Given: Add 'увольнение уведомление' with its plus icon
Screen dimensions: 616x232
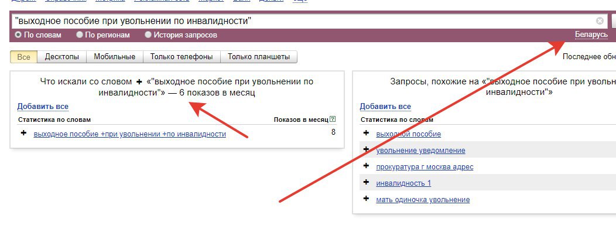Looking at the screenshot, I should [x=366, y=149].
